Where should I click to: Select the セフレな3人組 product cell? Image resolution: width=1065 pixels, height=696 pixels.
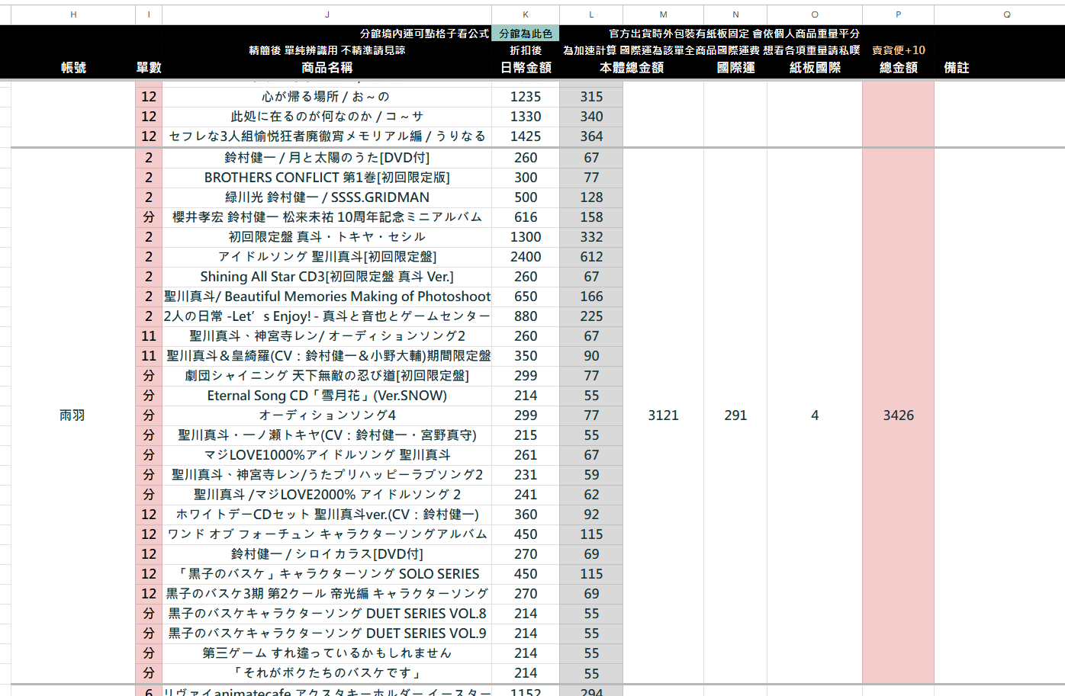(x=327, y=136)
